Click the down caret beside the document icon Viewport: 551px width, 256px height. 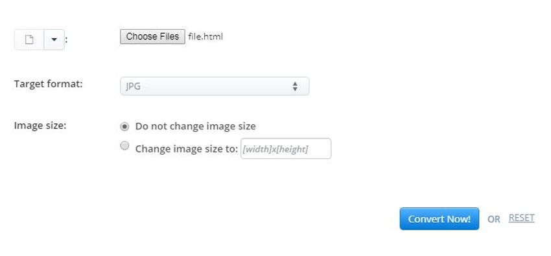(x=54, y=39)
